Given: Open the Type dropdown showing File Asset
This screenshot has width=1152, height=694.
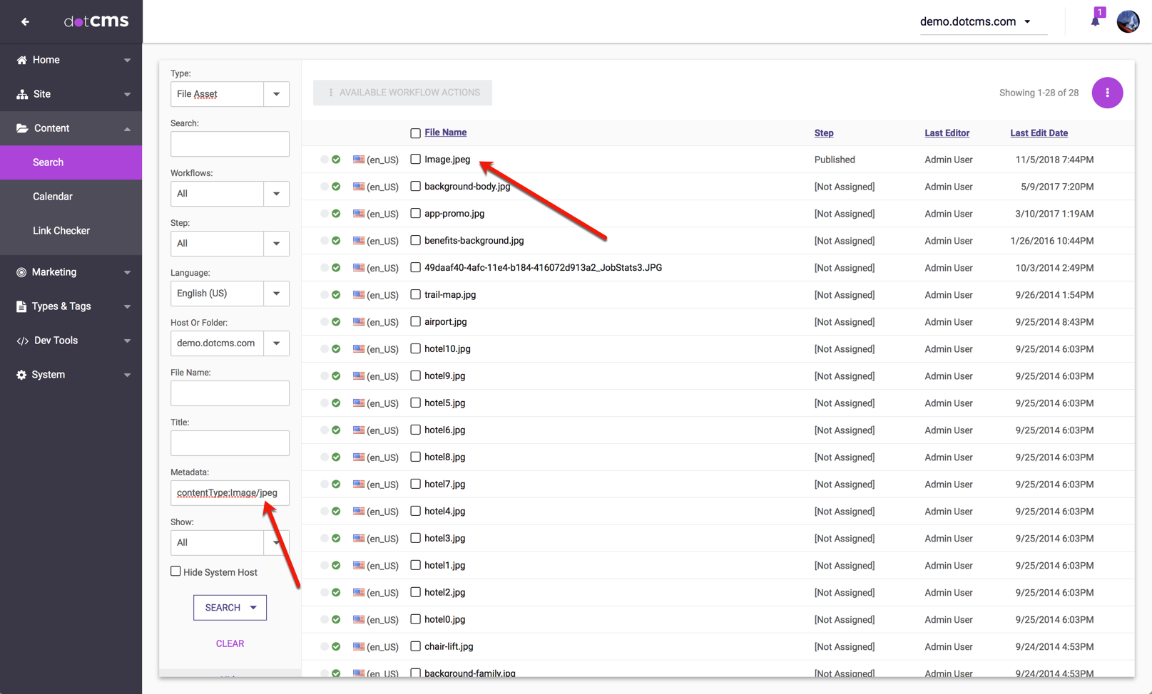Looking at the screenshot, I should (276, 94).
